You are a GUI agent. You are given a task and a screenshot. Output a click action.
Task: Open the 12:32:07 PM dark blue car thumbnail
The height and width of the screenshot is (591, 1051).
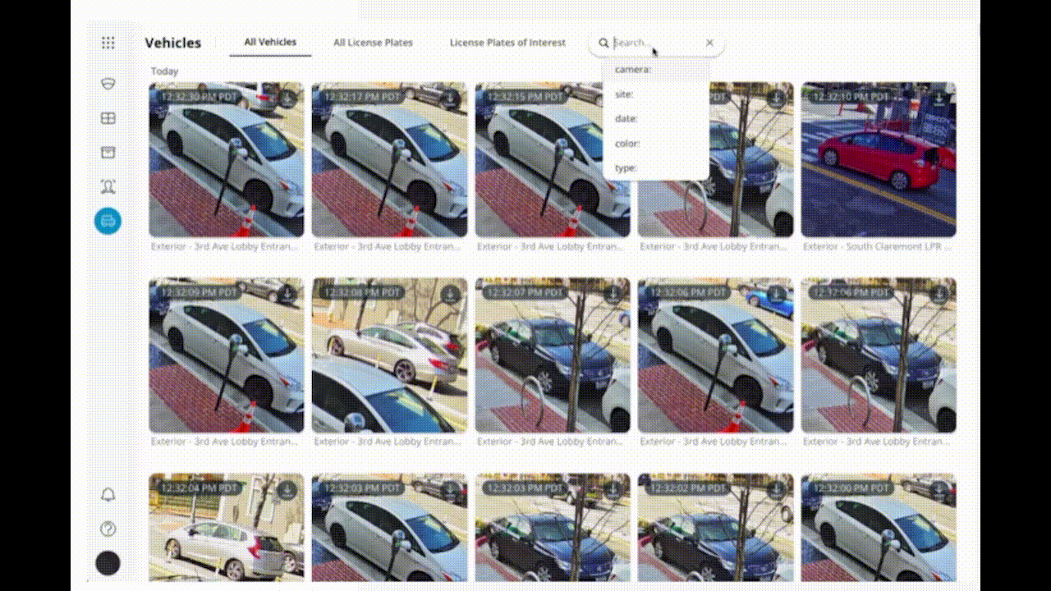(553, 355)
